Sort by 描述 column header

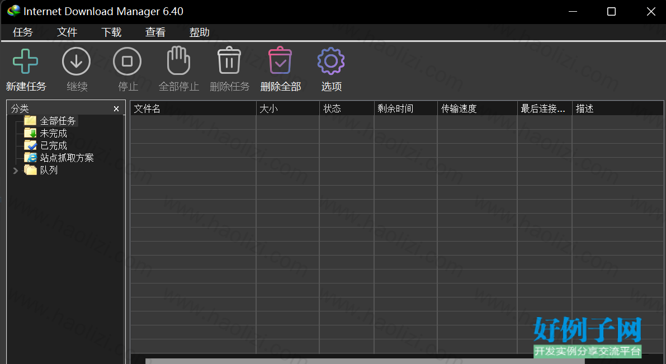pyautogui.click(x=618, y=108)
